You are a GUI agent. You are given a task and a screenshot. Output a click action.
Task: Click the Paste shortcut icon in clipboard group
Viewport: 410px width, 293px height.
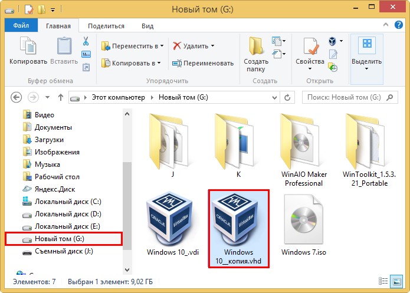[86, 67]
